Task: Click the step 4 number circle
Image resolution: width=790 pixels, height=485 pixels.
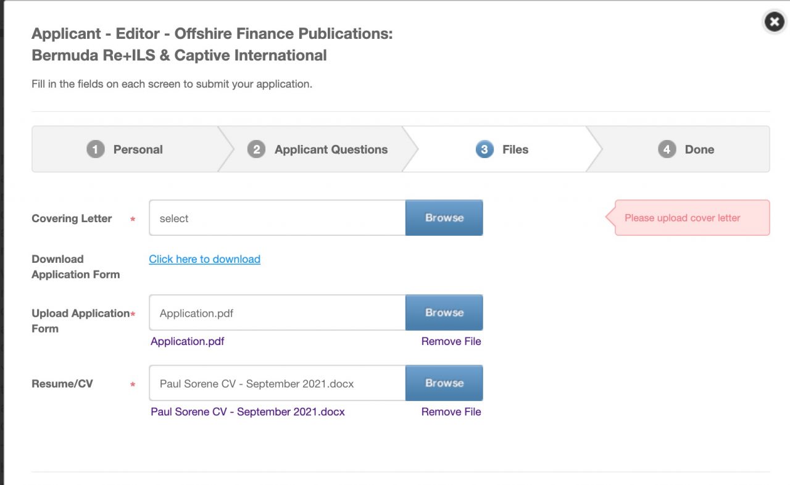Action: [667, 149]
